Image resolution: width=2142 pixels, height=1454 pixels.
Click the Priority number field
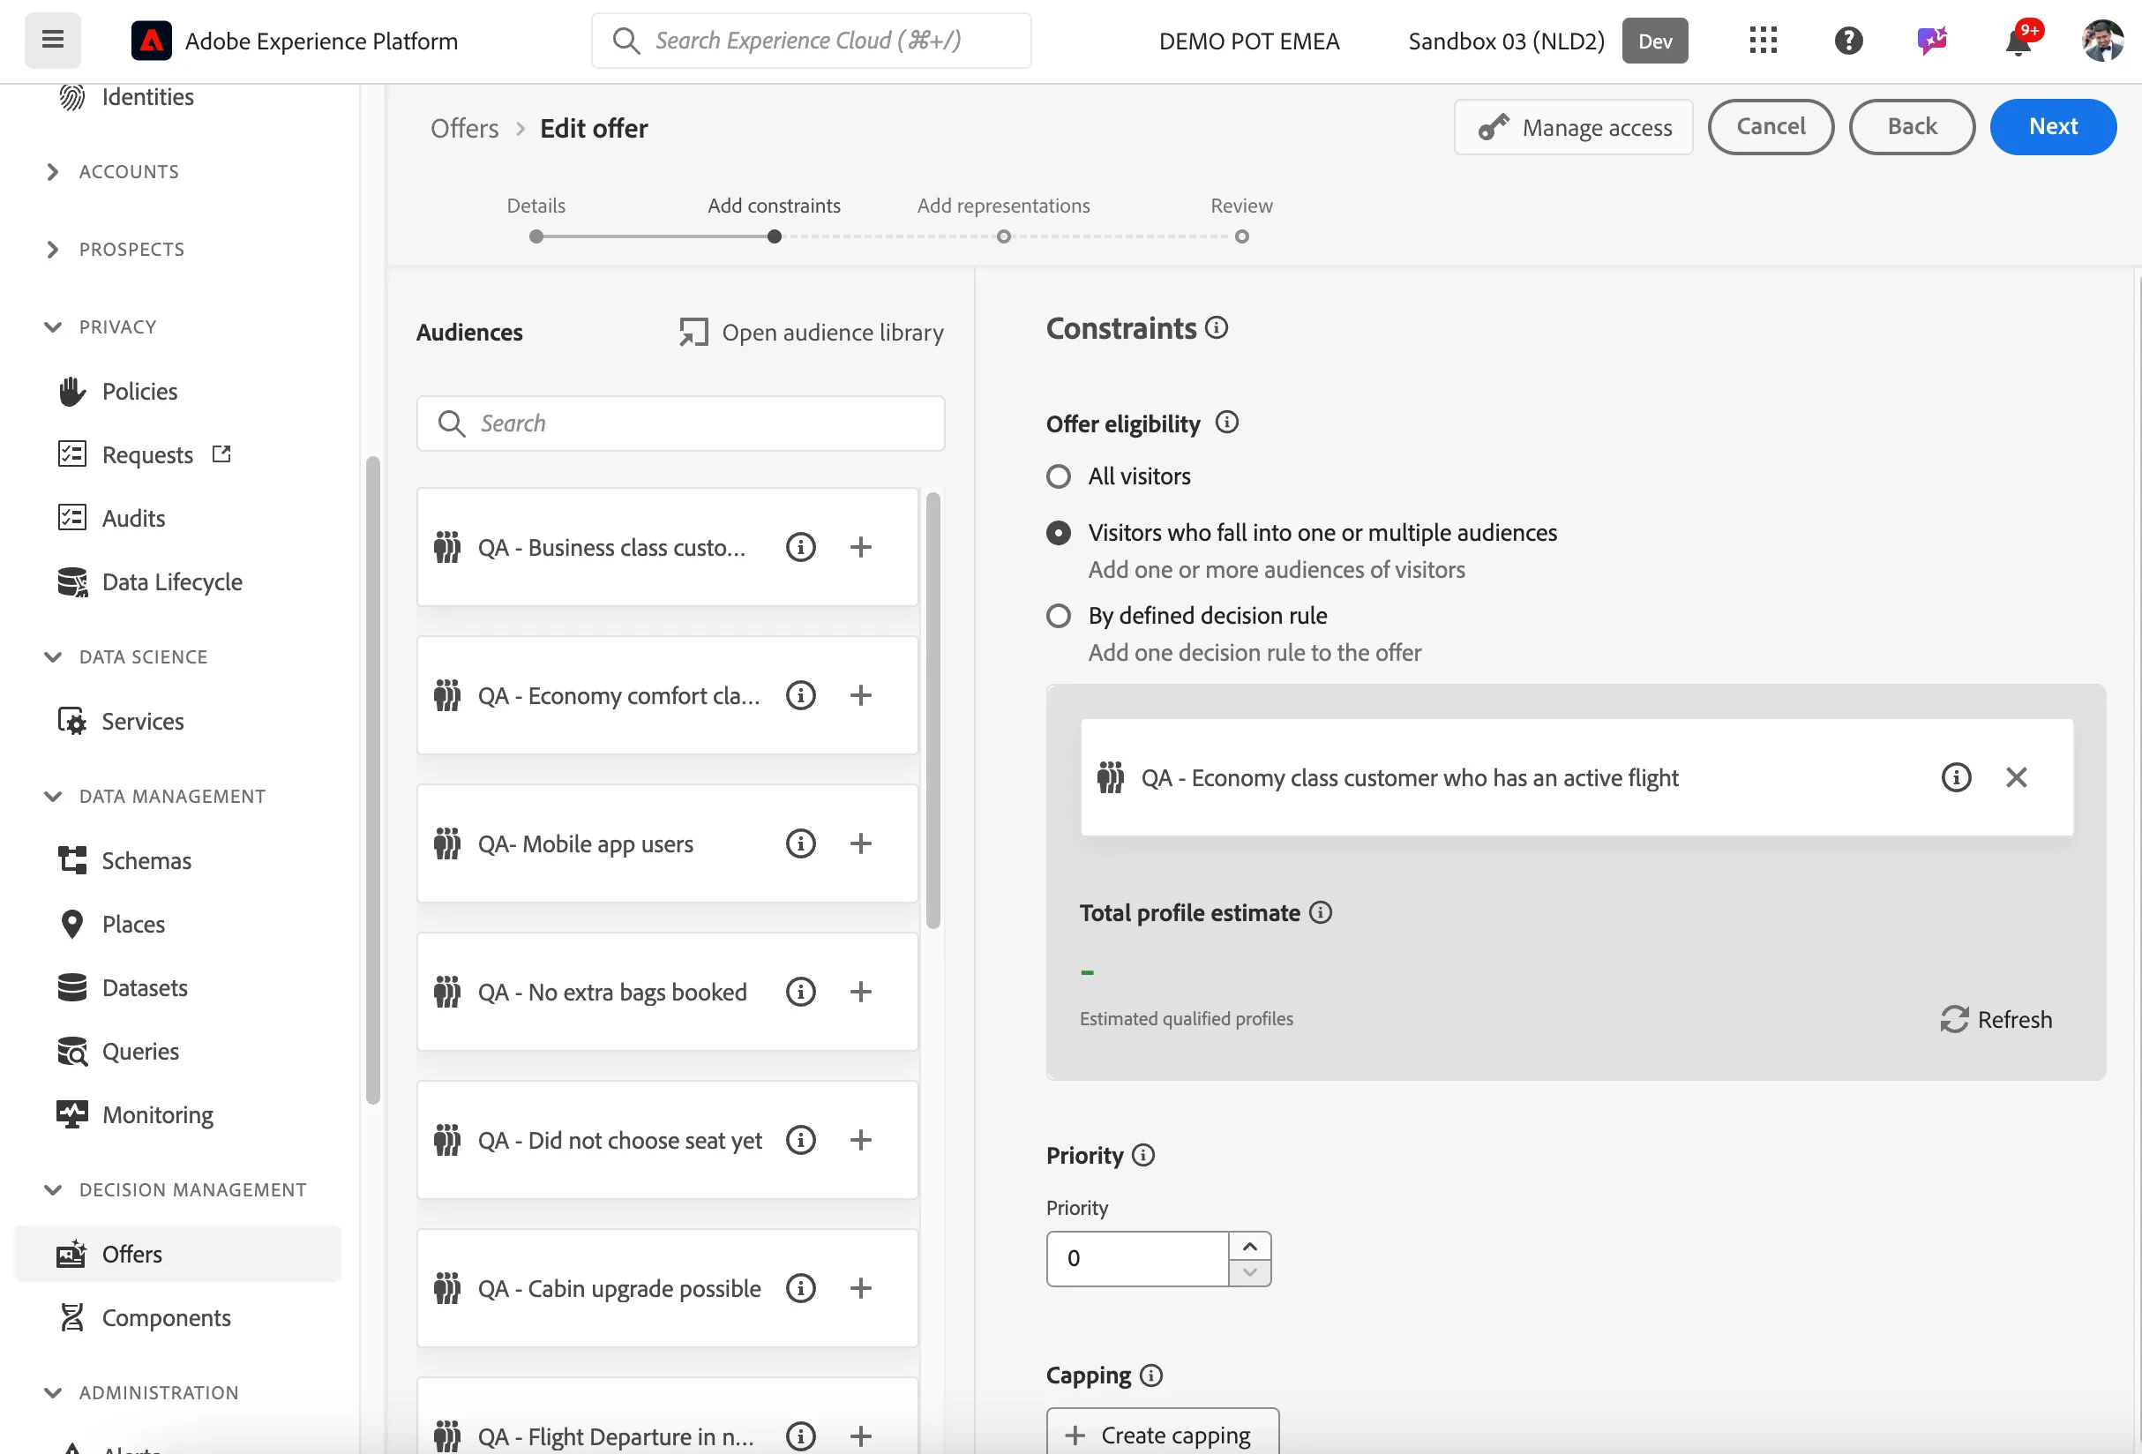click(x=1137, y=1258)
